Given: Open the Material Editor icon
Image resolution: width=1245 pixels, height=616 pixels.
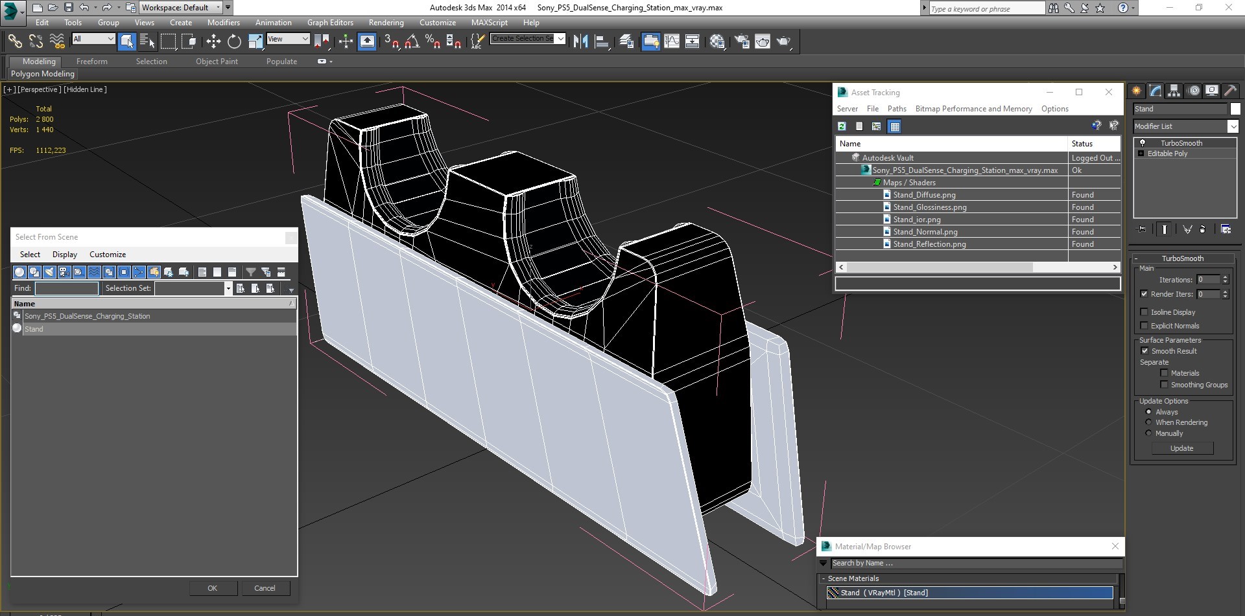Looking at the screenshot, I should [717, 41].
